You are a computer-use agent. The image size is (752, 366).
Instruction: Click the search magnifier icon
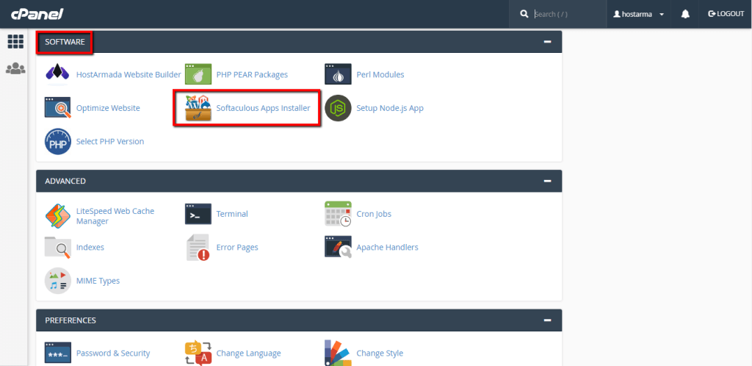[x=524, y=14]
